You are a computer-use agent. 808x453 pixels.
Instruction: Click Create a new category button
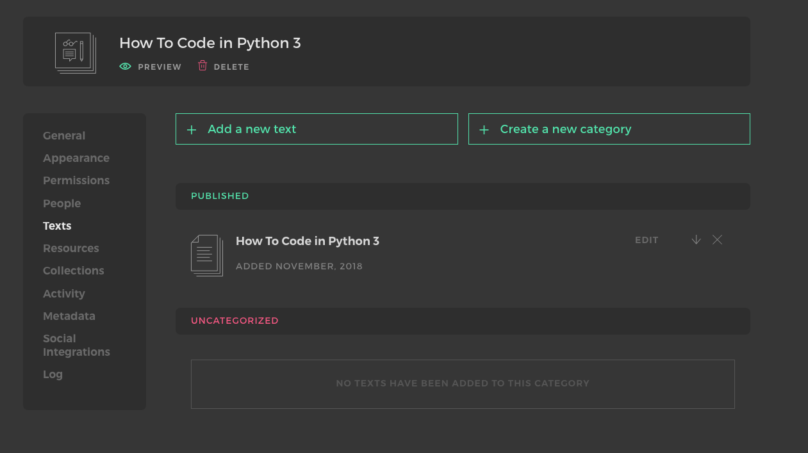point(609,129)
